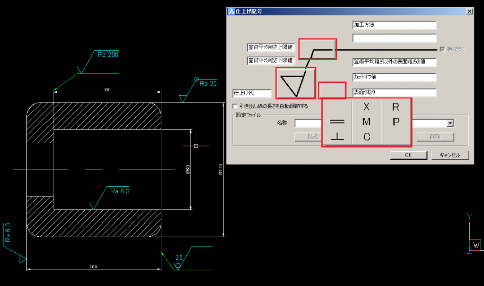The height and width of the screenshot is (286, 484).
Task: Select the 25 finish annotation at the bottom
Action: pos(179,257)
